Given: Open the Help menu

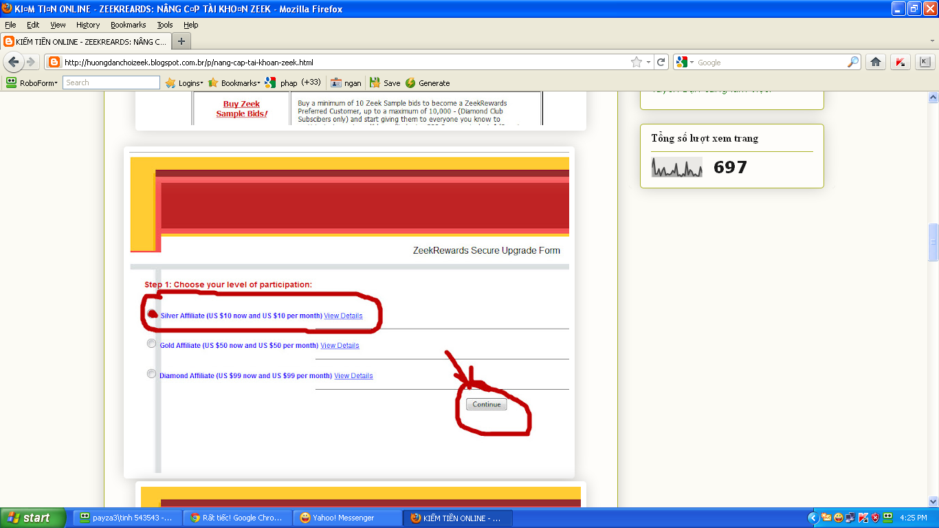Looking at the screenshot, I should (x=190, y=25).
